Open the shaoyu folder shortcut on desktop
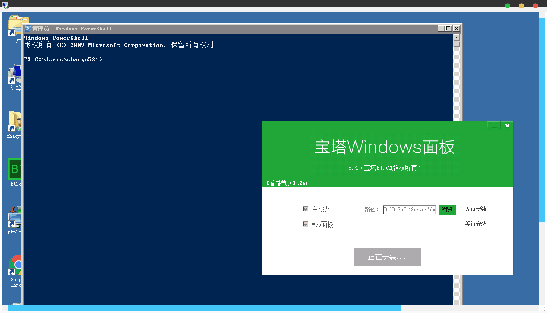Screen dimensions: 547x313 [16, 122]
